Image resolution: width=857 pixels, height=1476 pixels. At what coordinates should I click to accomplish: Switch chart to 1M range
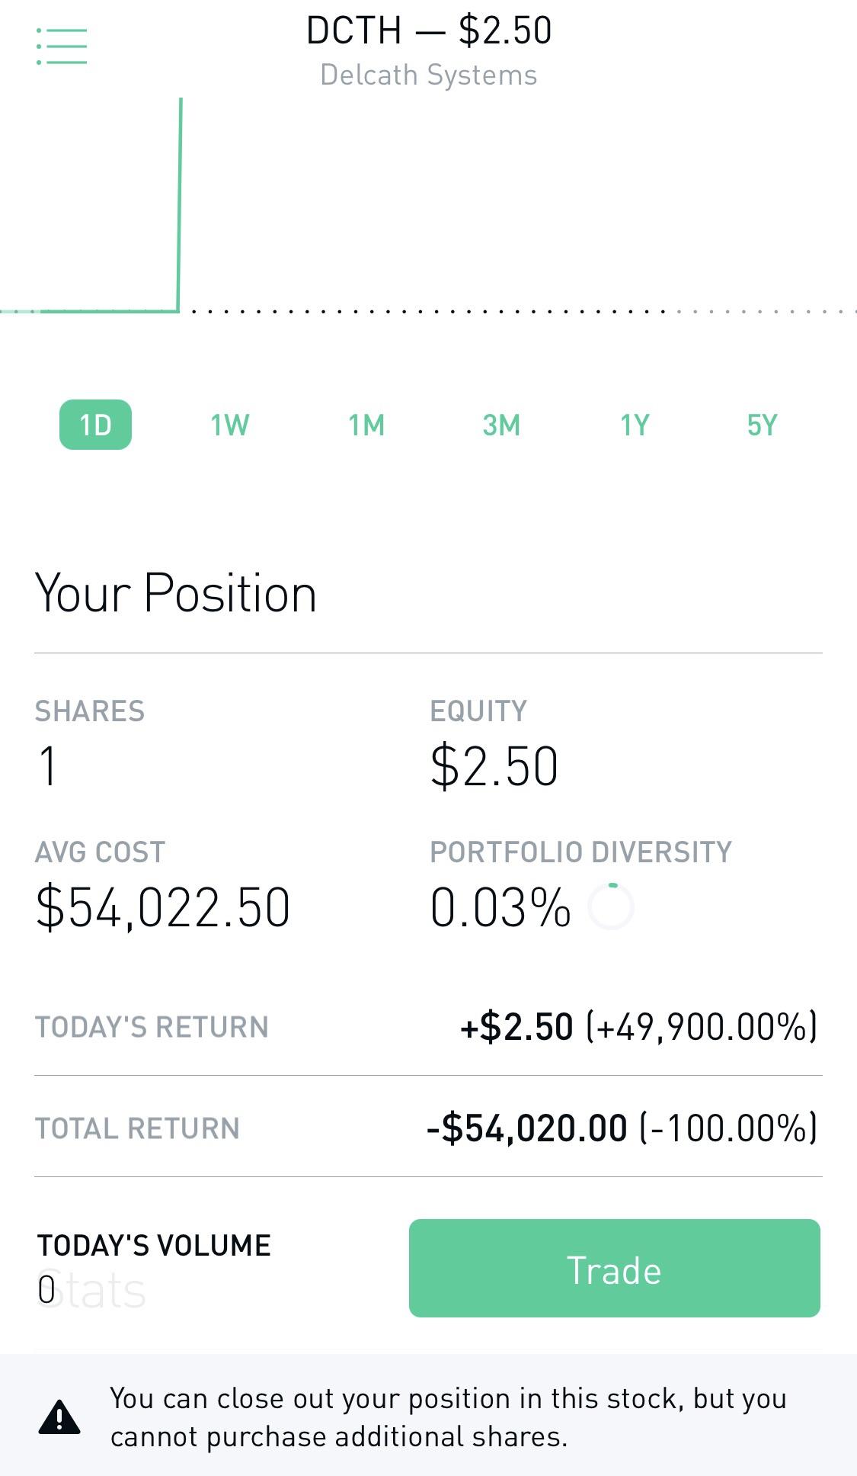click(x=366, y=425)
